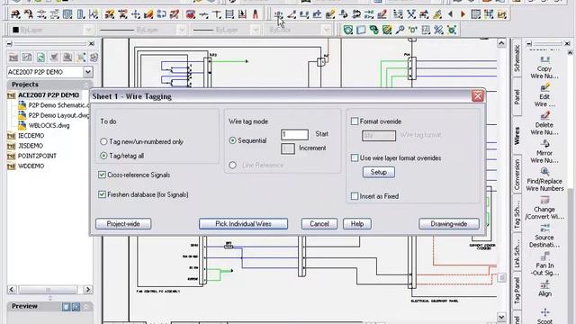Open the plot style ByColor dropdown
The image size is (576, 324).
coord(327,30)
